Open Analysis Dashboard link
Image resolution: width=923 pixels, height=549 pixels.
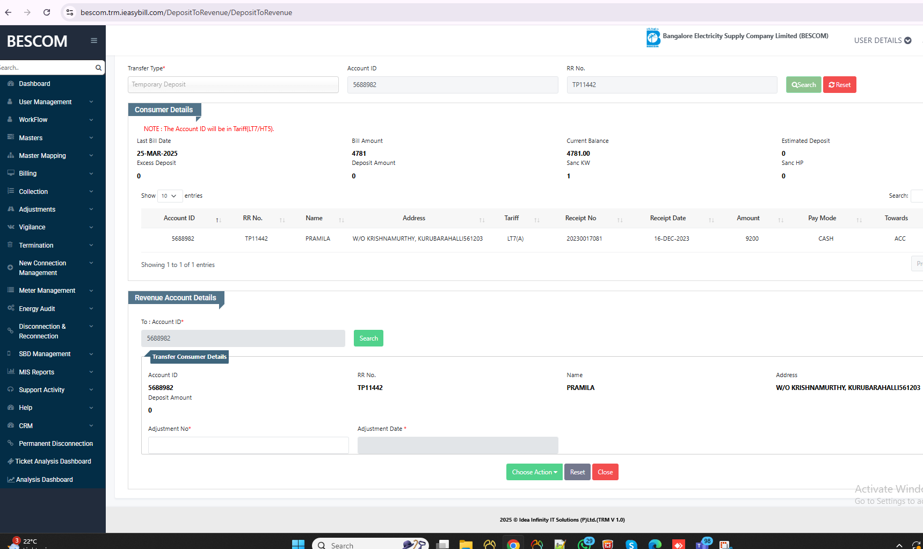click(x=45, y=480)
